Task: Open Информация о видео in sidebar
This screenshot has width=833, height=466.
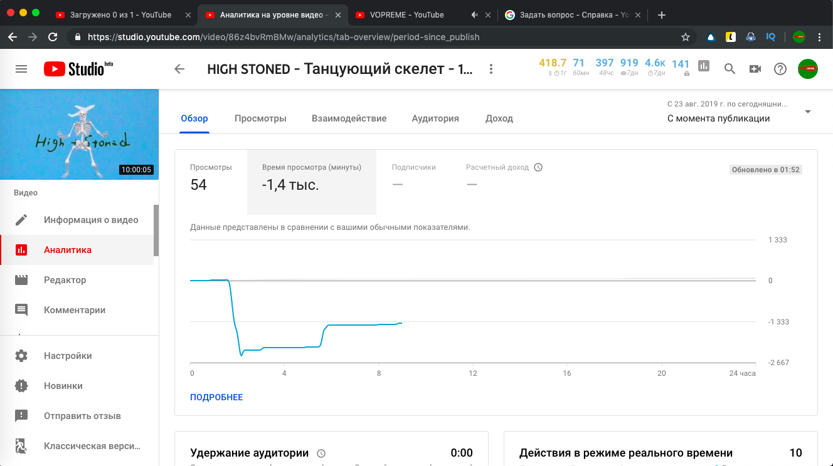Action: pos(77,220)
